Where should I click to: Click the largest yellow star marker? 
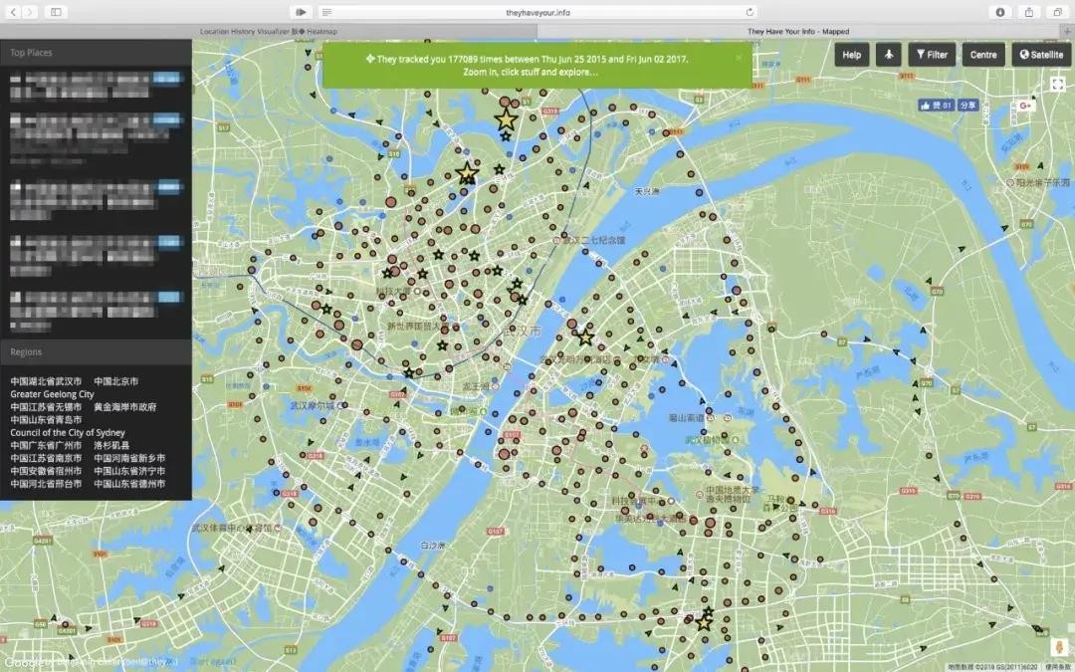[x=506, y=119]
